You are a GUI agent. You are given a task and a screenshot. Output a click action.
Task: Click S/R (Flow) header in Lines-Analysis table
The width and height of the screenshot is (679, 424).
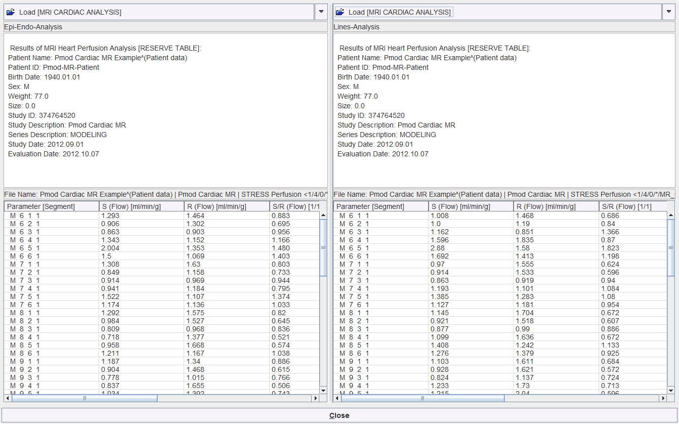[x=632, y=206]
